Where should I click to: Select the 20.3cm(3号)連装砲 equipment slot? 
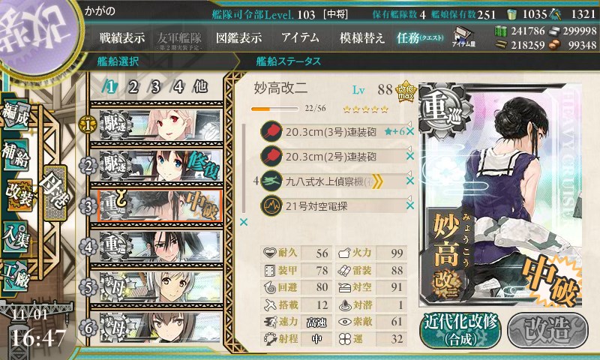coord(333,132)
